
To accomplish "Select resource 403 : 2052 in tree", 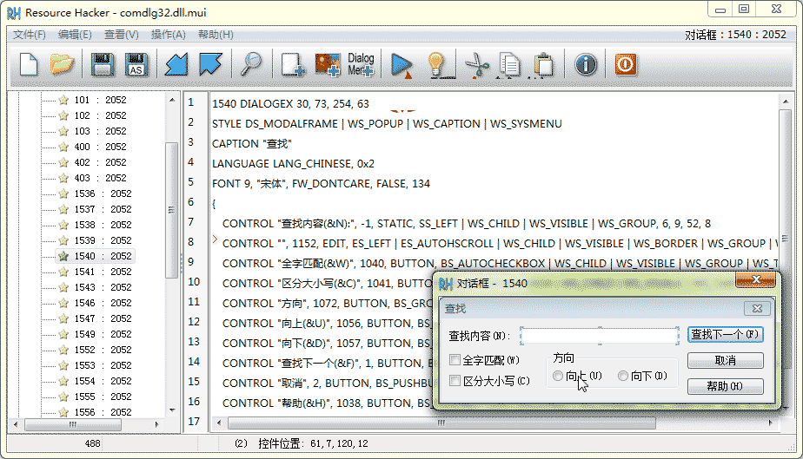I will click(100, 178).
